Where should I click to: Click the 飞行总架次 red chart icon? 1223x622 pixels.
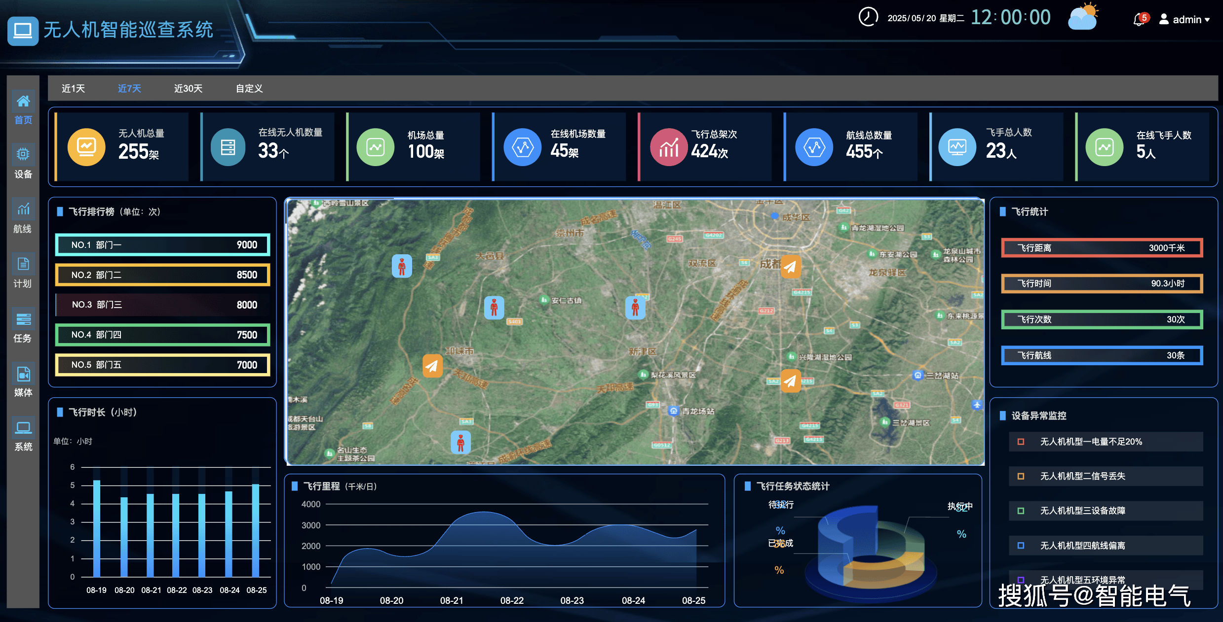(669, 147)
